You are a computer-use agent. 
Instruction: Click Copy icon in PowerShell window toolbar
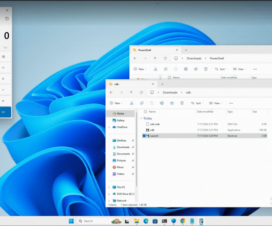click(x=166, y=69)
